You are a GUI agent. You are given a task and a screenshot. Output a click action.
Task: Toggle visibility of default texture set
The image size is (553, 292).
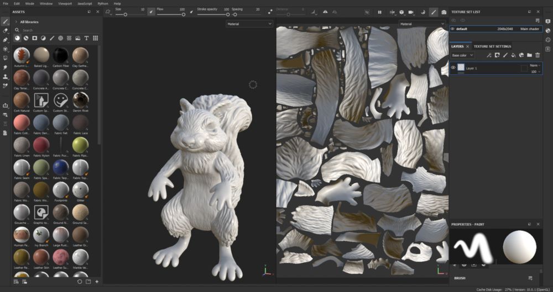click(x=452, y=29)
